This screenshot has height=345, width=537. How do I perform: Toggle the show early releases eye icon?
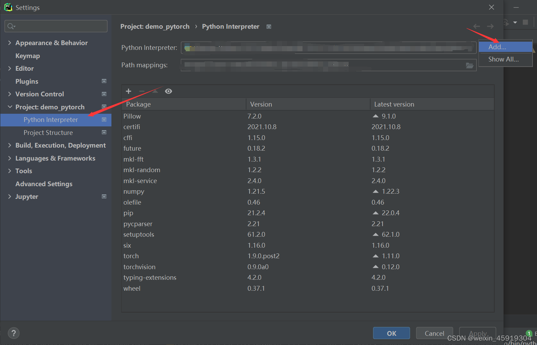169,91
